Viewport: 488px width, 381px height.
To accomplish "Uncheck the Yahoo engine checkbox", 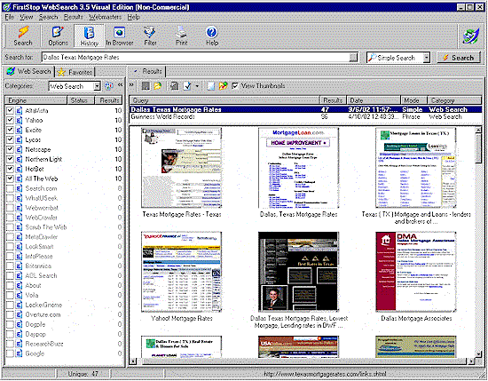I will click(10, 120).
